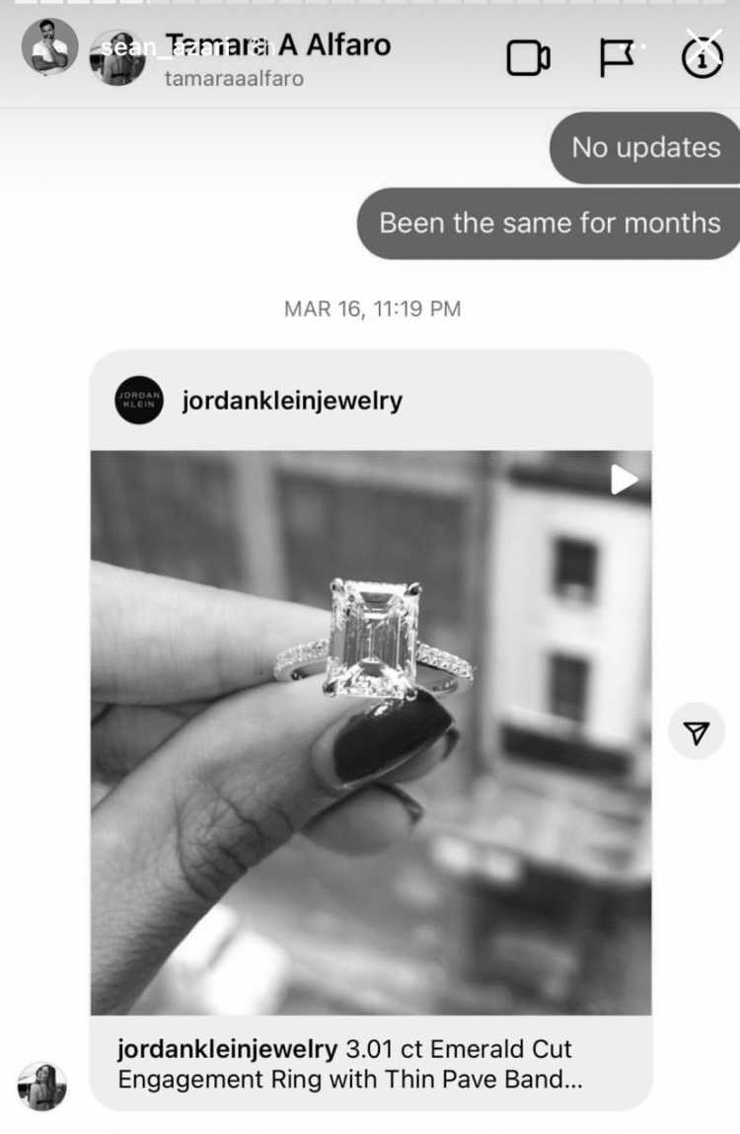Tap the sender avatar beside shared post
The image size is (740, 1134).
click(42, 1086)
